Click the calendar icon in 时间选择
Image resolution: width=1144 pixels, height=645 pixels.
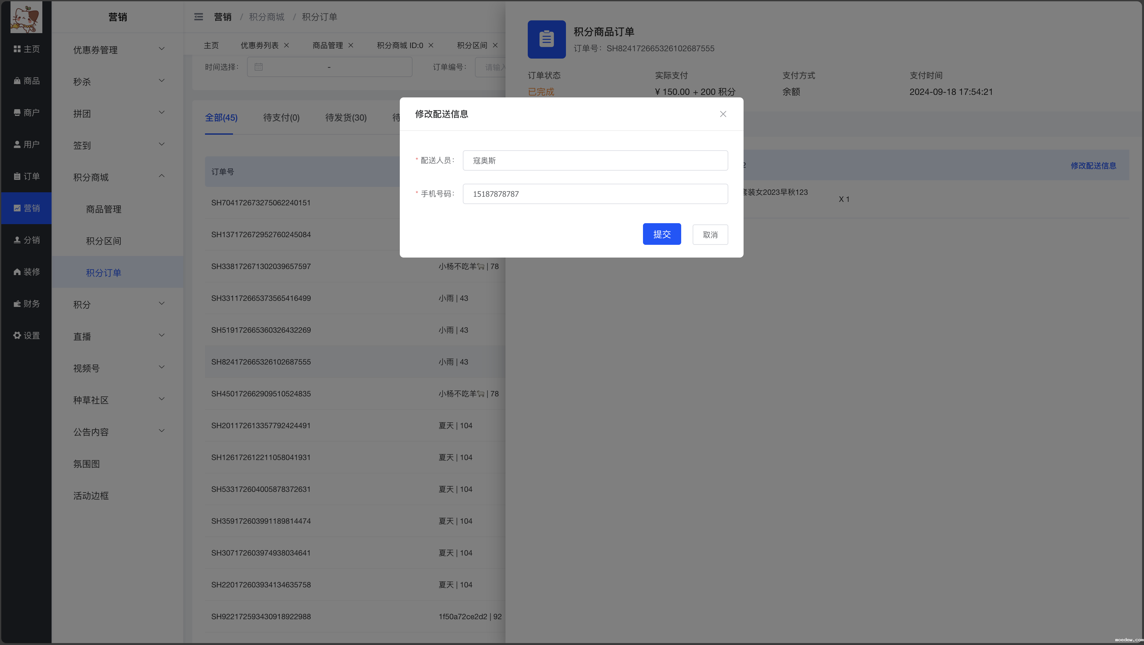(258, 67)
